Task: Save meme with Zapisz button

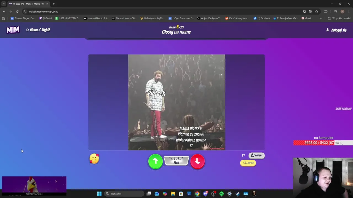Action: click(248, 163)
